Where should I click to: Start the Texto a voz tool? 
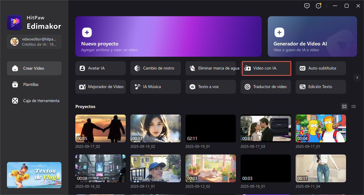(x=210, y=87)
